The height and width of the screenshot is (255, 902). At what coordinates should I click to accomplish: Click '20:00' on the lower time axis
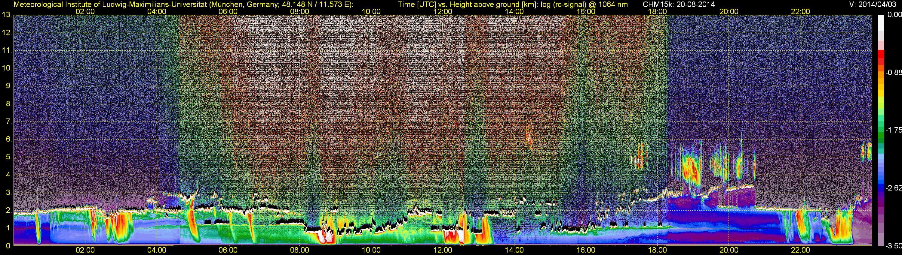pos(729,250)
